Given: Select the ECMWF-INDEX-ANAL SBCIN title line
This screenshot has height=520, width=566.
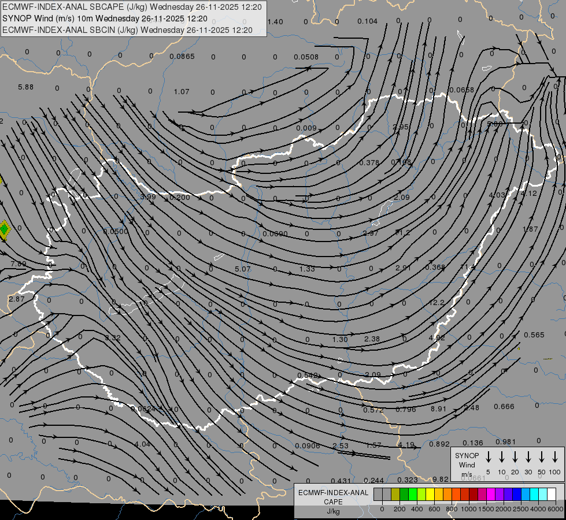Looking at the screenshot, I should [127, 30].
